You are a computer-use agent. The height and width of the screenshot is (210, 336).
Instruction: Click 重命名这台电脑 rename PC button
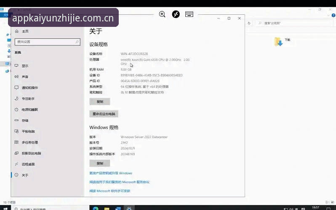tap(104, 114)
